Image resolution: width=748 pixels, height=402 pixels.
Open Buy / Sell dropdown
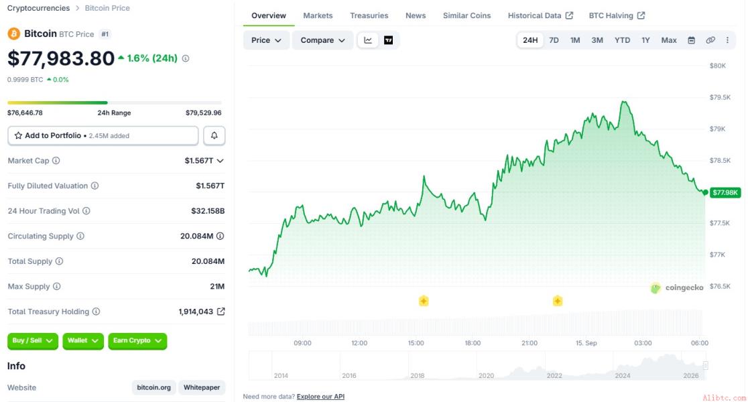tap(32, 340)
